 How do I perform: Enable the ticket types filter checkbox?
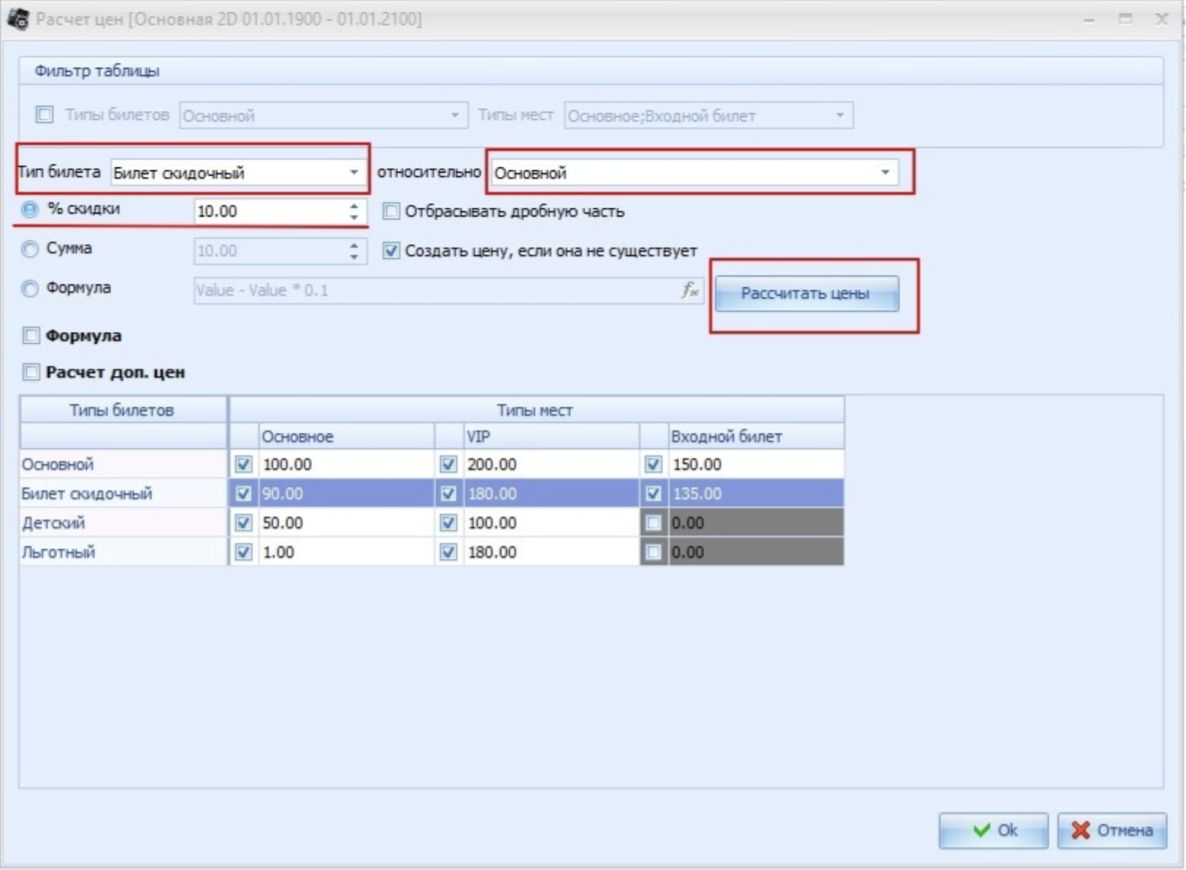44,115
